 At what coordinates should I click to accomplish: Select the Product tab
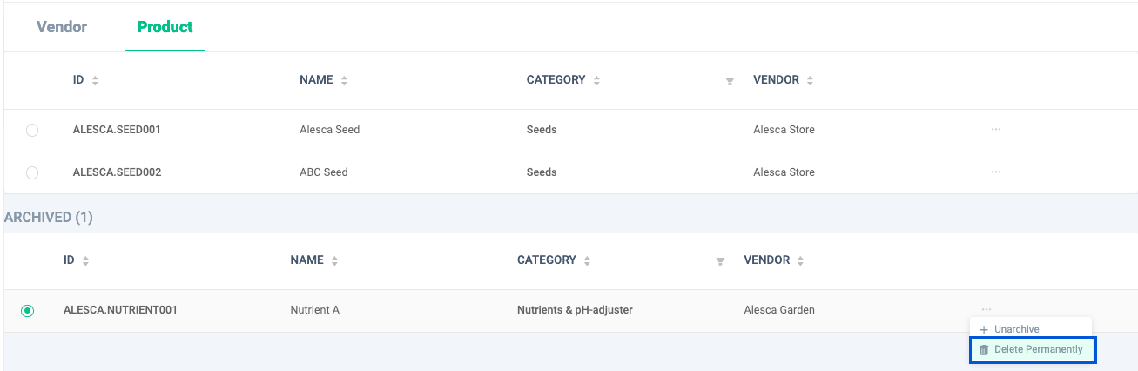pos(165,27)
